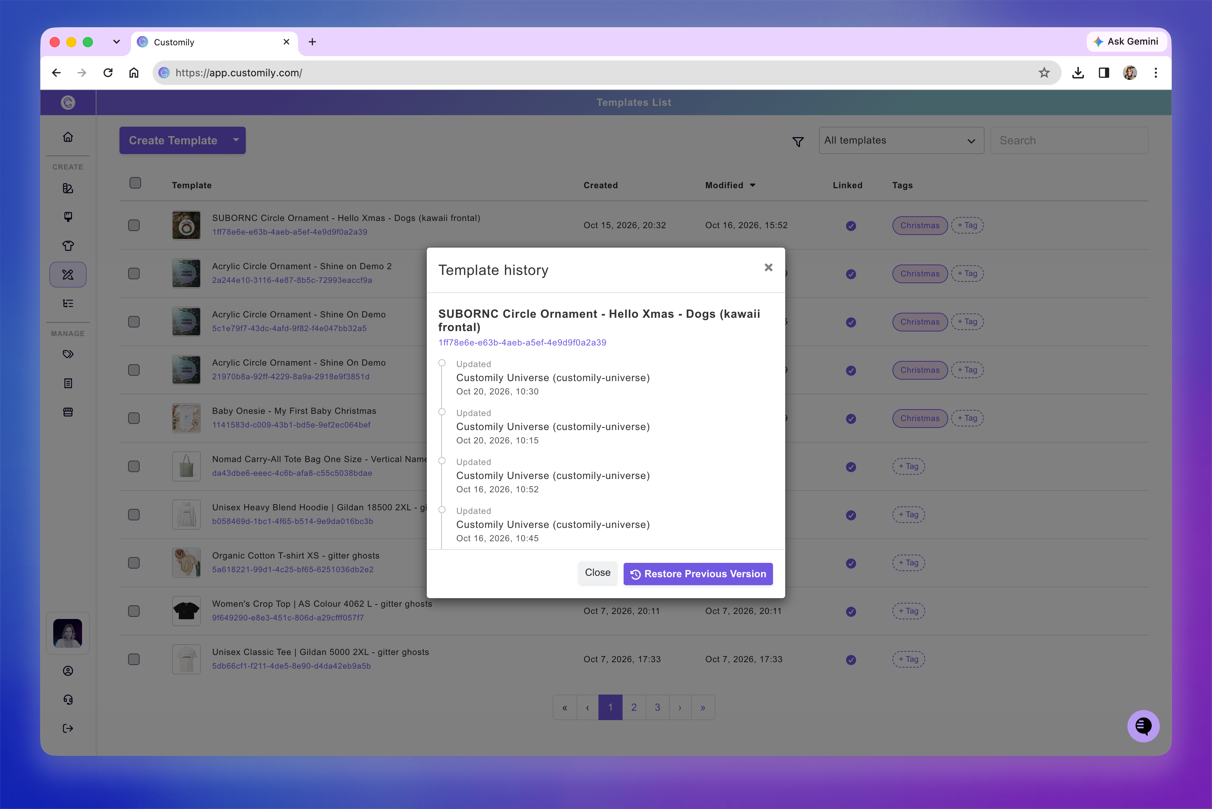
Task: Open the support headset icon in sidebar
Action: 68,700
